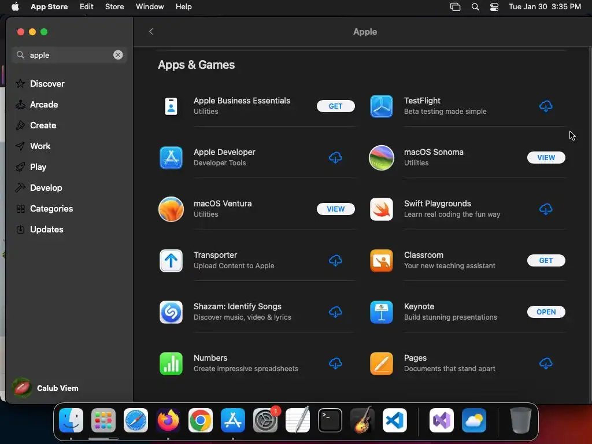
Task: Click the Transporter app icon
Action: pos(171,260)
